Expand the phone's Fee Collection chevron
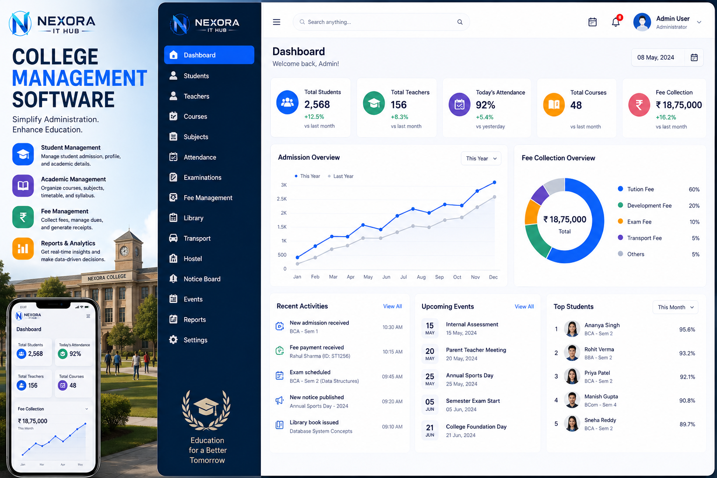Viewport: 717px width, 478px height. (x=86, y=409)
